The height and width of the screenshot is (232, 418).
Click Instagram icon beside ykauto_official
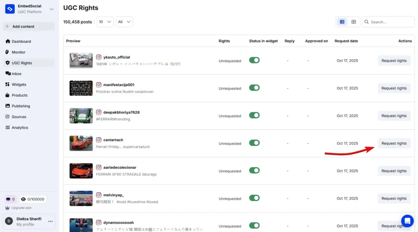(x=99, y=57)
